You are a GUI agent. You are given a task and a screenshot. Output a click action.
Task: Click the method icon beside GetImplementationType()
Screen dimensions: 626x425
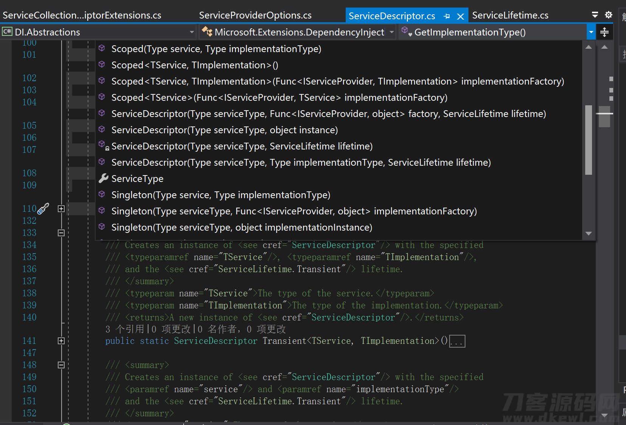coord(407,31)
